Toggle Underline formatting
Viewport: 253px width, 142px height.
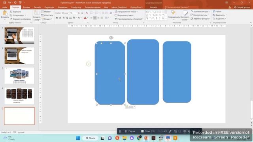pos(64,18)
